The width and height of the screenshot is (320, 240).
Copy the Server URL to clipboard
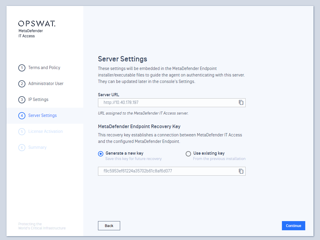click(x=241, y=102)
